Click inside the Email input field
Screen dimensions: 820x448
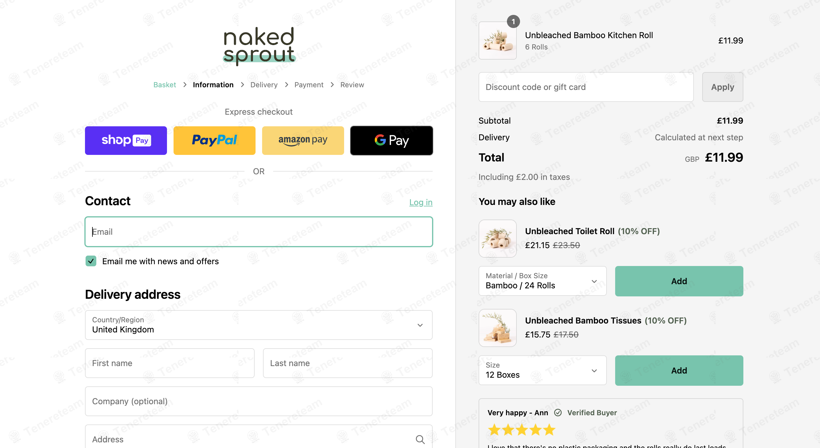click(x=259, y=232)
